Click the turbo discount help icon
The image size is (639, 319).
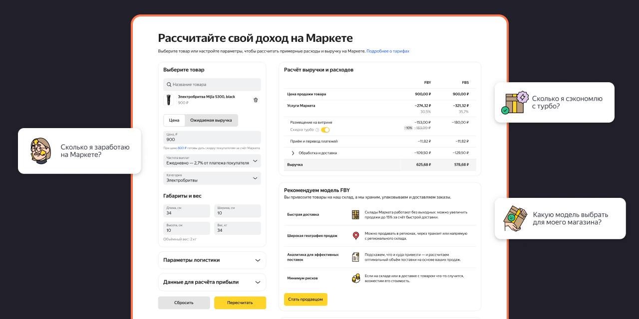click(317, 130)
